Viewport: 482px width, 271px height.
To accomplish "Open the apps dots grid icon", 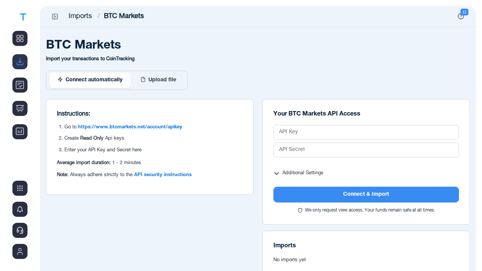I will (20, 188).
